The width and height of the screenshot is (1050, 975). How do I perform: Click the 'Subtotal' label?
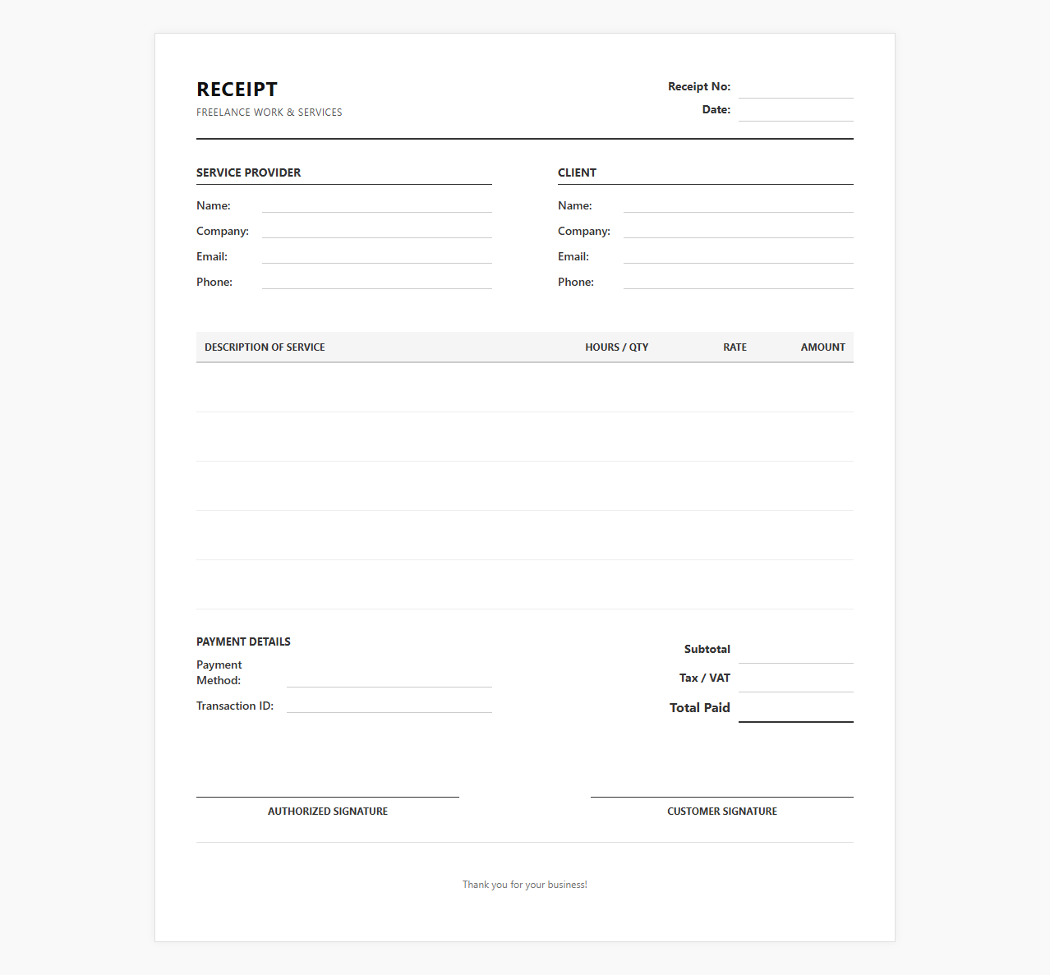coord(707,649)
